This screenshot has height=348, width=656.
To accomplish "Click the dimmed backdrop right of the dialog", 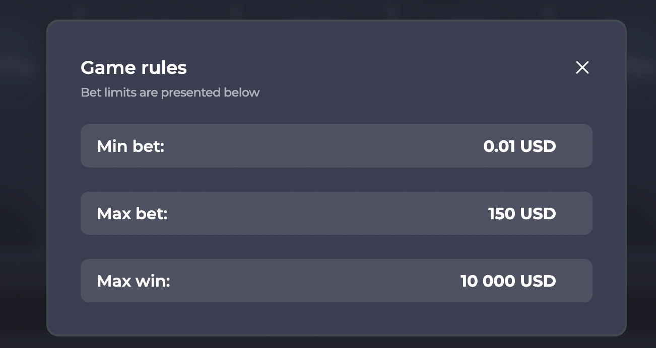I will [x=641, y=176].
